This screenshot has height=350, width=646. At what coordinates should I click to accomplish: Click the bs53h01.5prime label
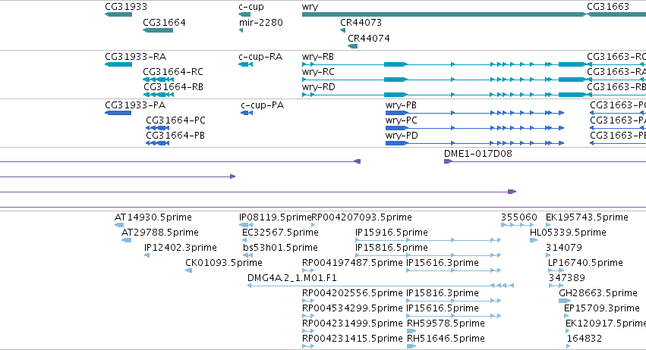point(280,248)
